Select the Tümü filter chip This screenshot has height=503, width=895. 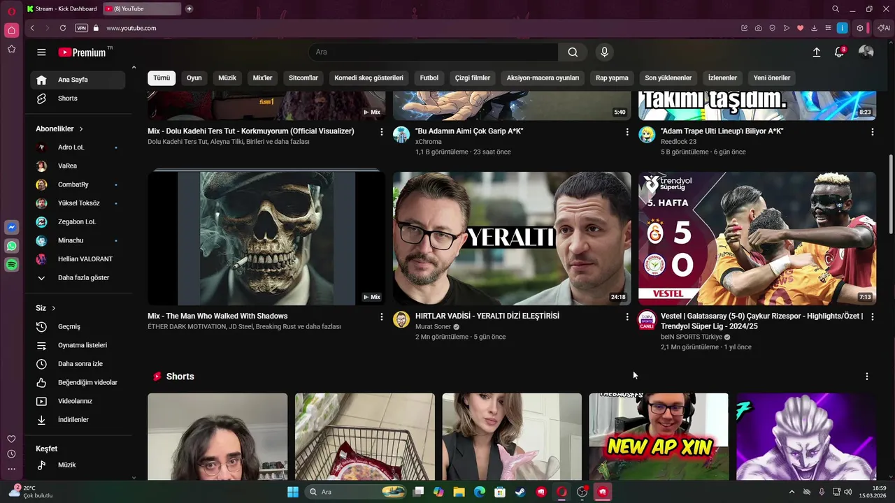pyautogui.click(x=162, y=78)
